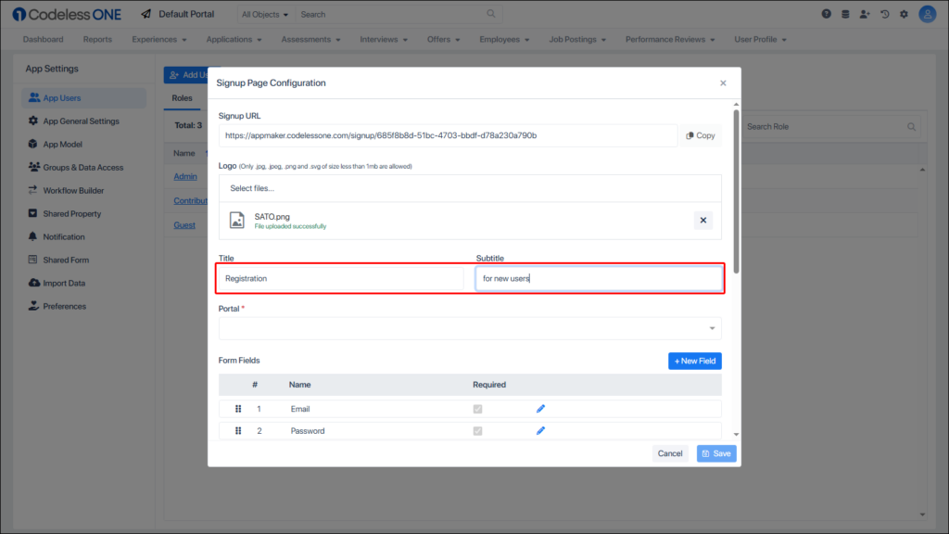Viewport: 949px width, 534px height.
Task: Click Select files for logo upload
Action: 470,188
